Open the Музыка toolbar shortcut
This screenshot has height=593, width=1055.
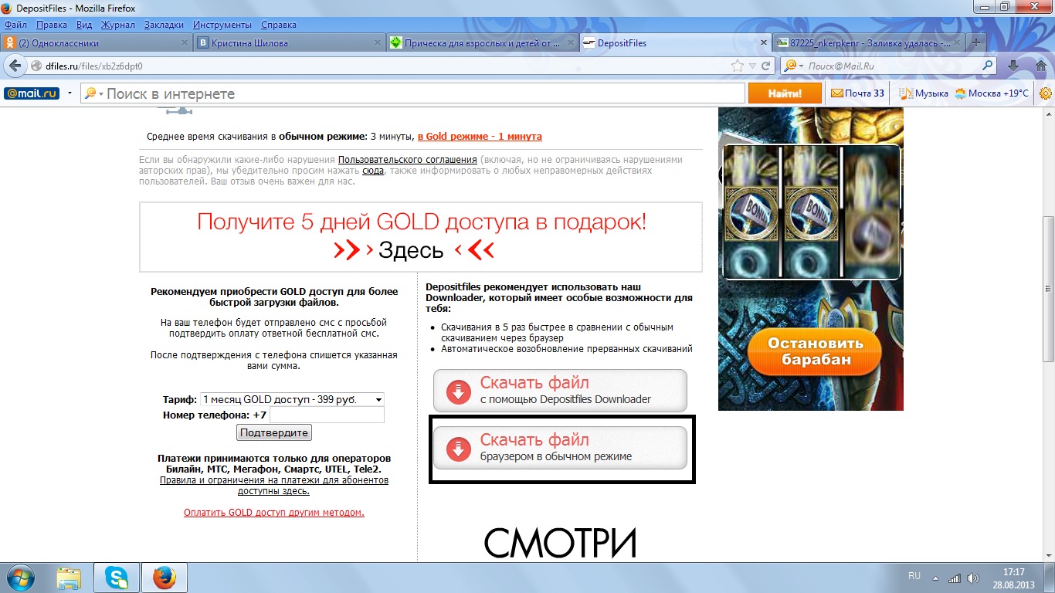922,93
